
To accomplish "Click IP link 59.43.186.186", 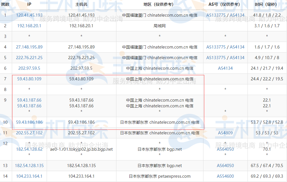I will coord(29,122).
